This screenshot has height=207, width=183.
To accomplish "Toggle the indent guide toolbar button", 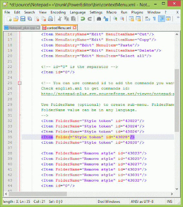I will coord(161,19).
